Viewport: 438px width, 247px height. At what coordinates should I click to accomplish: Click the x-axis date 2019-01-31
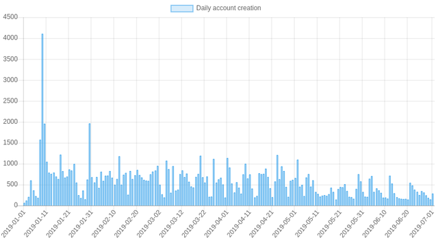tap(81, 224)
